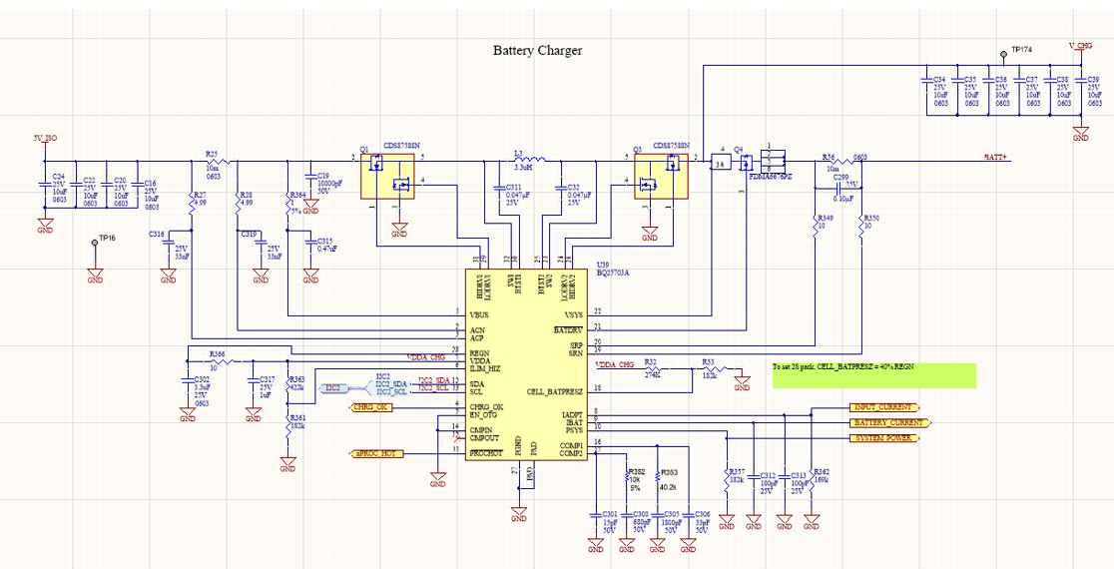This screenshot has height=569, width=1114.
Task: Select capacitor C301 15pF symbol
Action: click(595, 514)
